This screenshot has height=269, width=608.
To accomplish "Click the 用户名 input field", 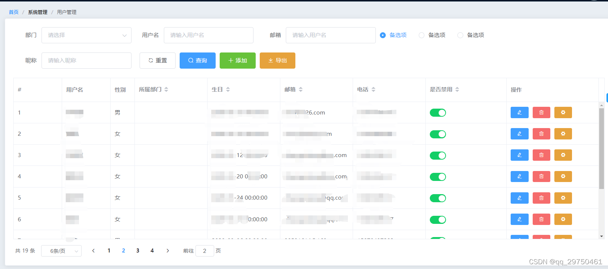I will (209, 35).
